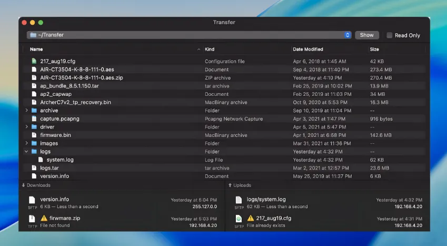Expand the images folder
447x246 pixels.
26,143
